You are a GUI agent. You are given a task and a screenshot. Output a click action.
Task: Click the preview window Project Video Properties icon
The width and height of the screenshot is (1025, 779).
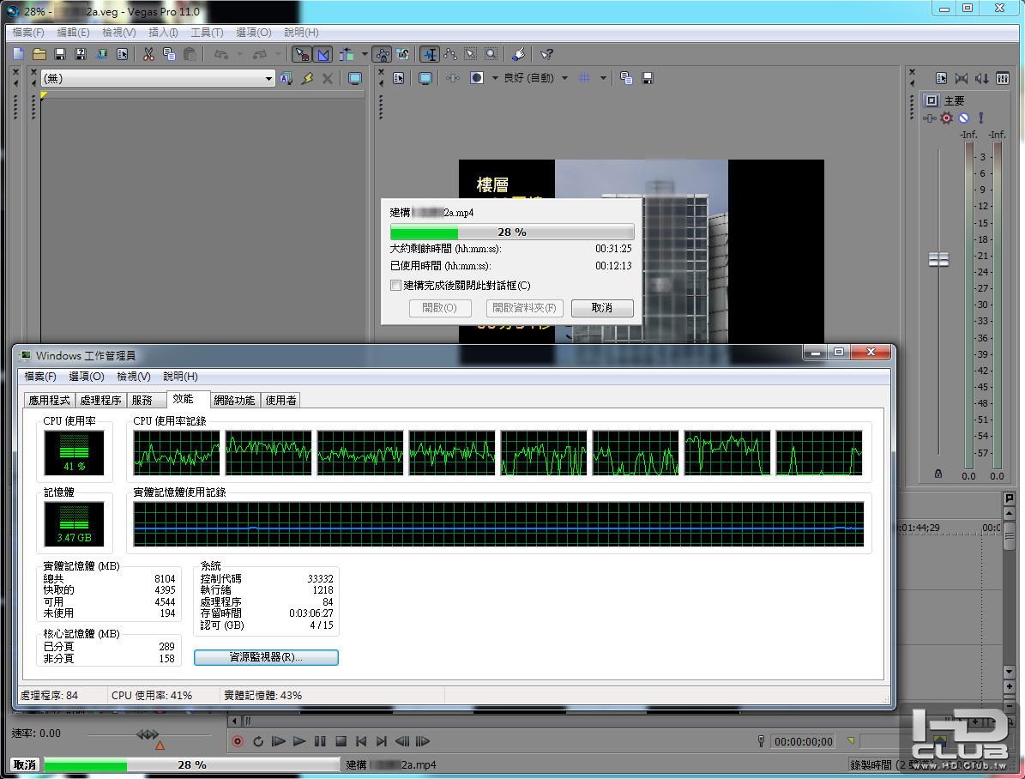(399, 78)
